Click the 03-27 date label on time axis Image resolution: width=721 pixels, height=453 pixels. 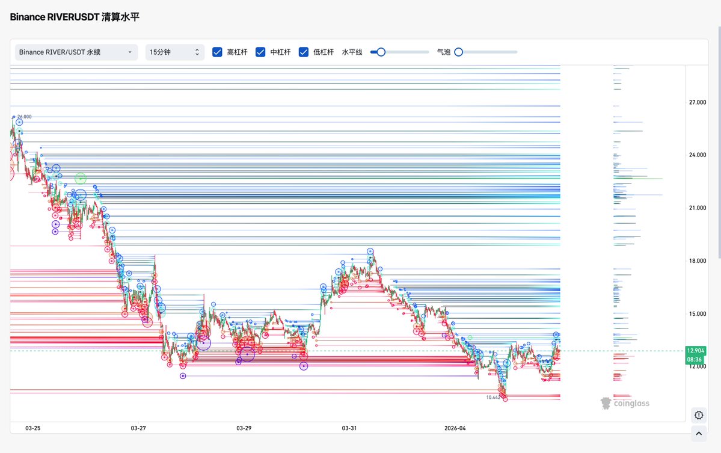click(138, 428)
